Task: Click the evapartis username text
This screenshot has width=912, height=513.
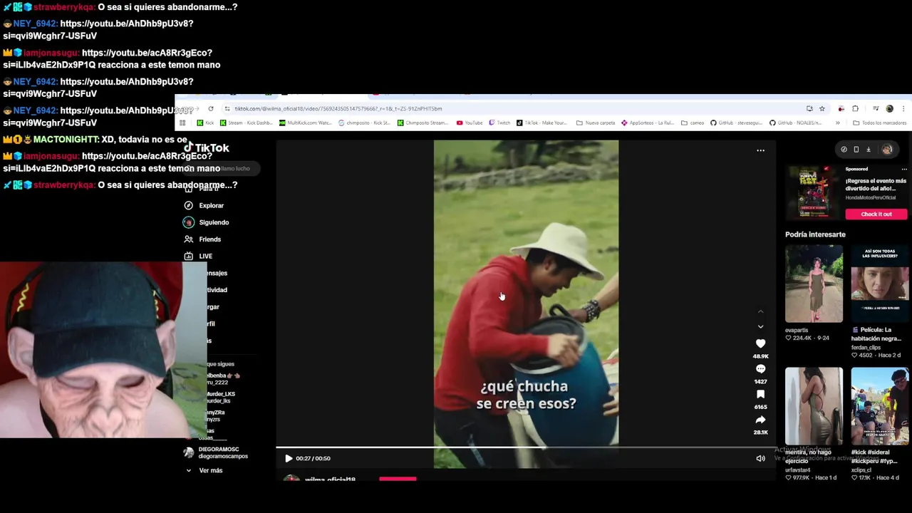Action: 797,330
